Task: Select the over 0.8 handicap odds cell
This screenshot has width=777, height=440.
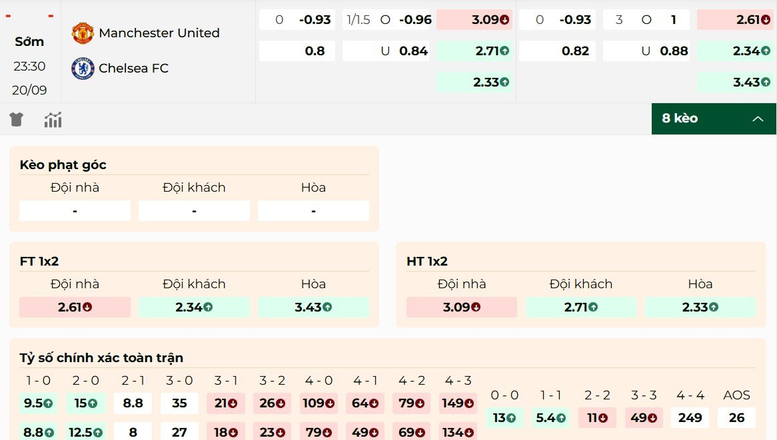Action: [x=297, y=50]
